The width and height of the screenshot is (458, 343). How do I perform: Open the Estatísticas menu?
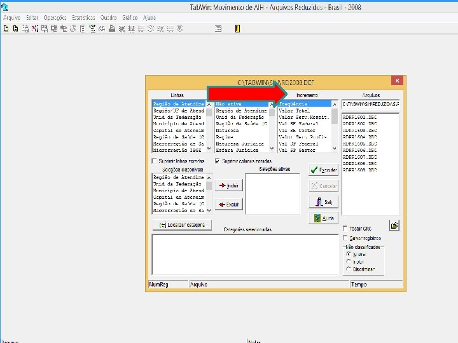[83, 18]
